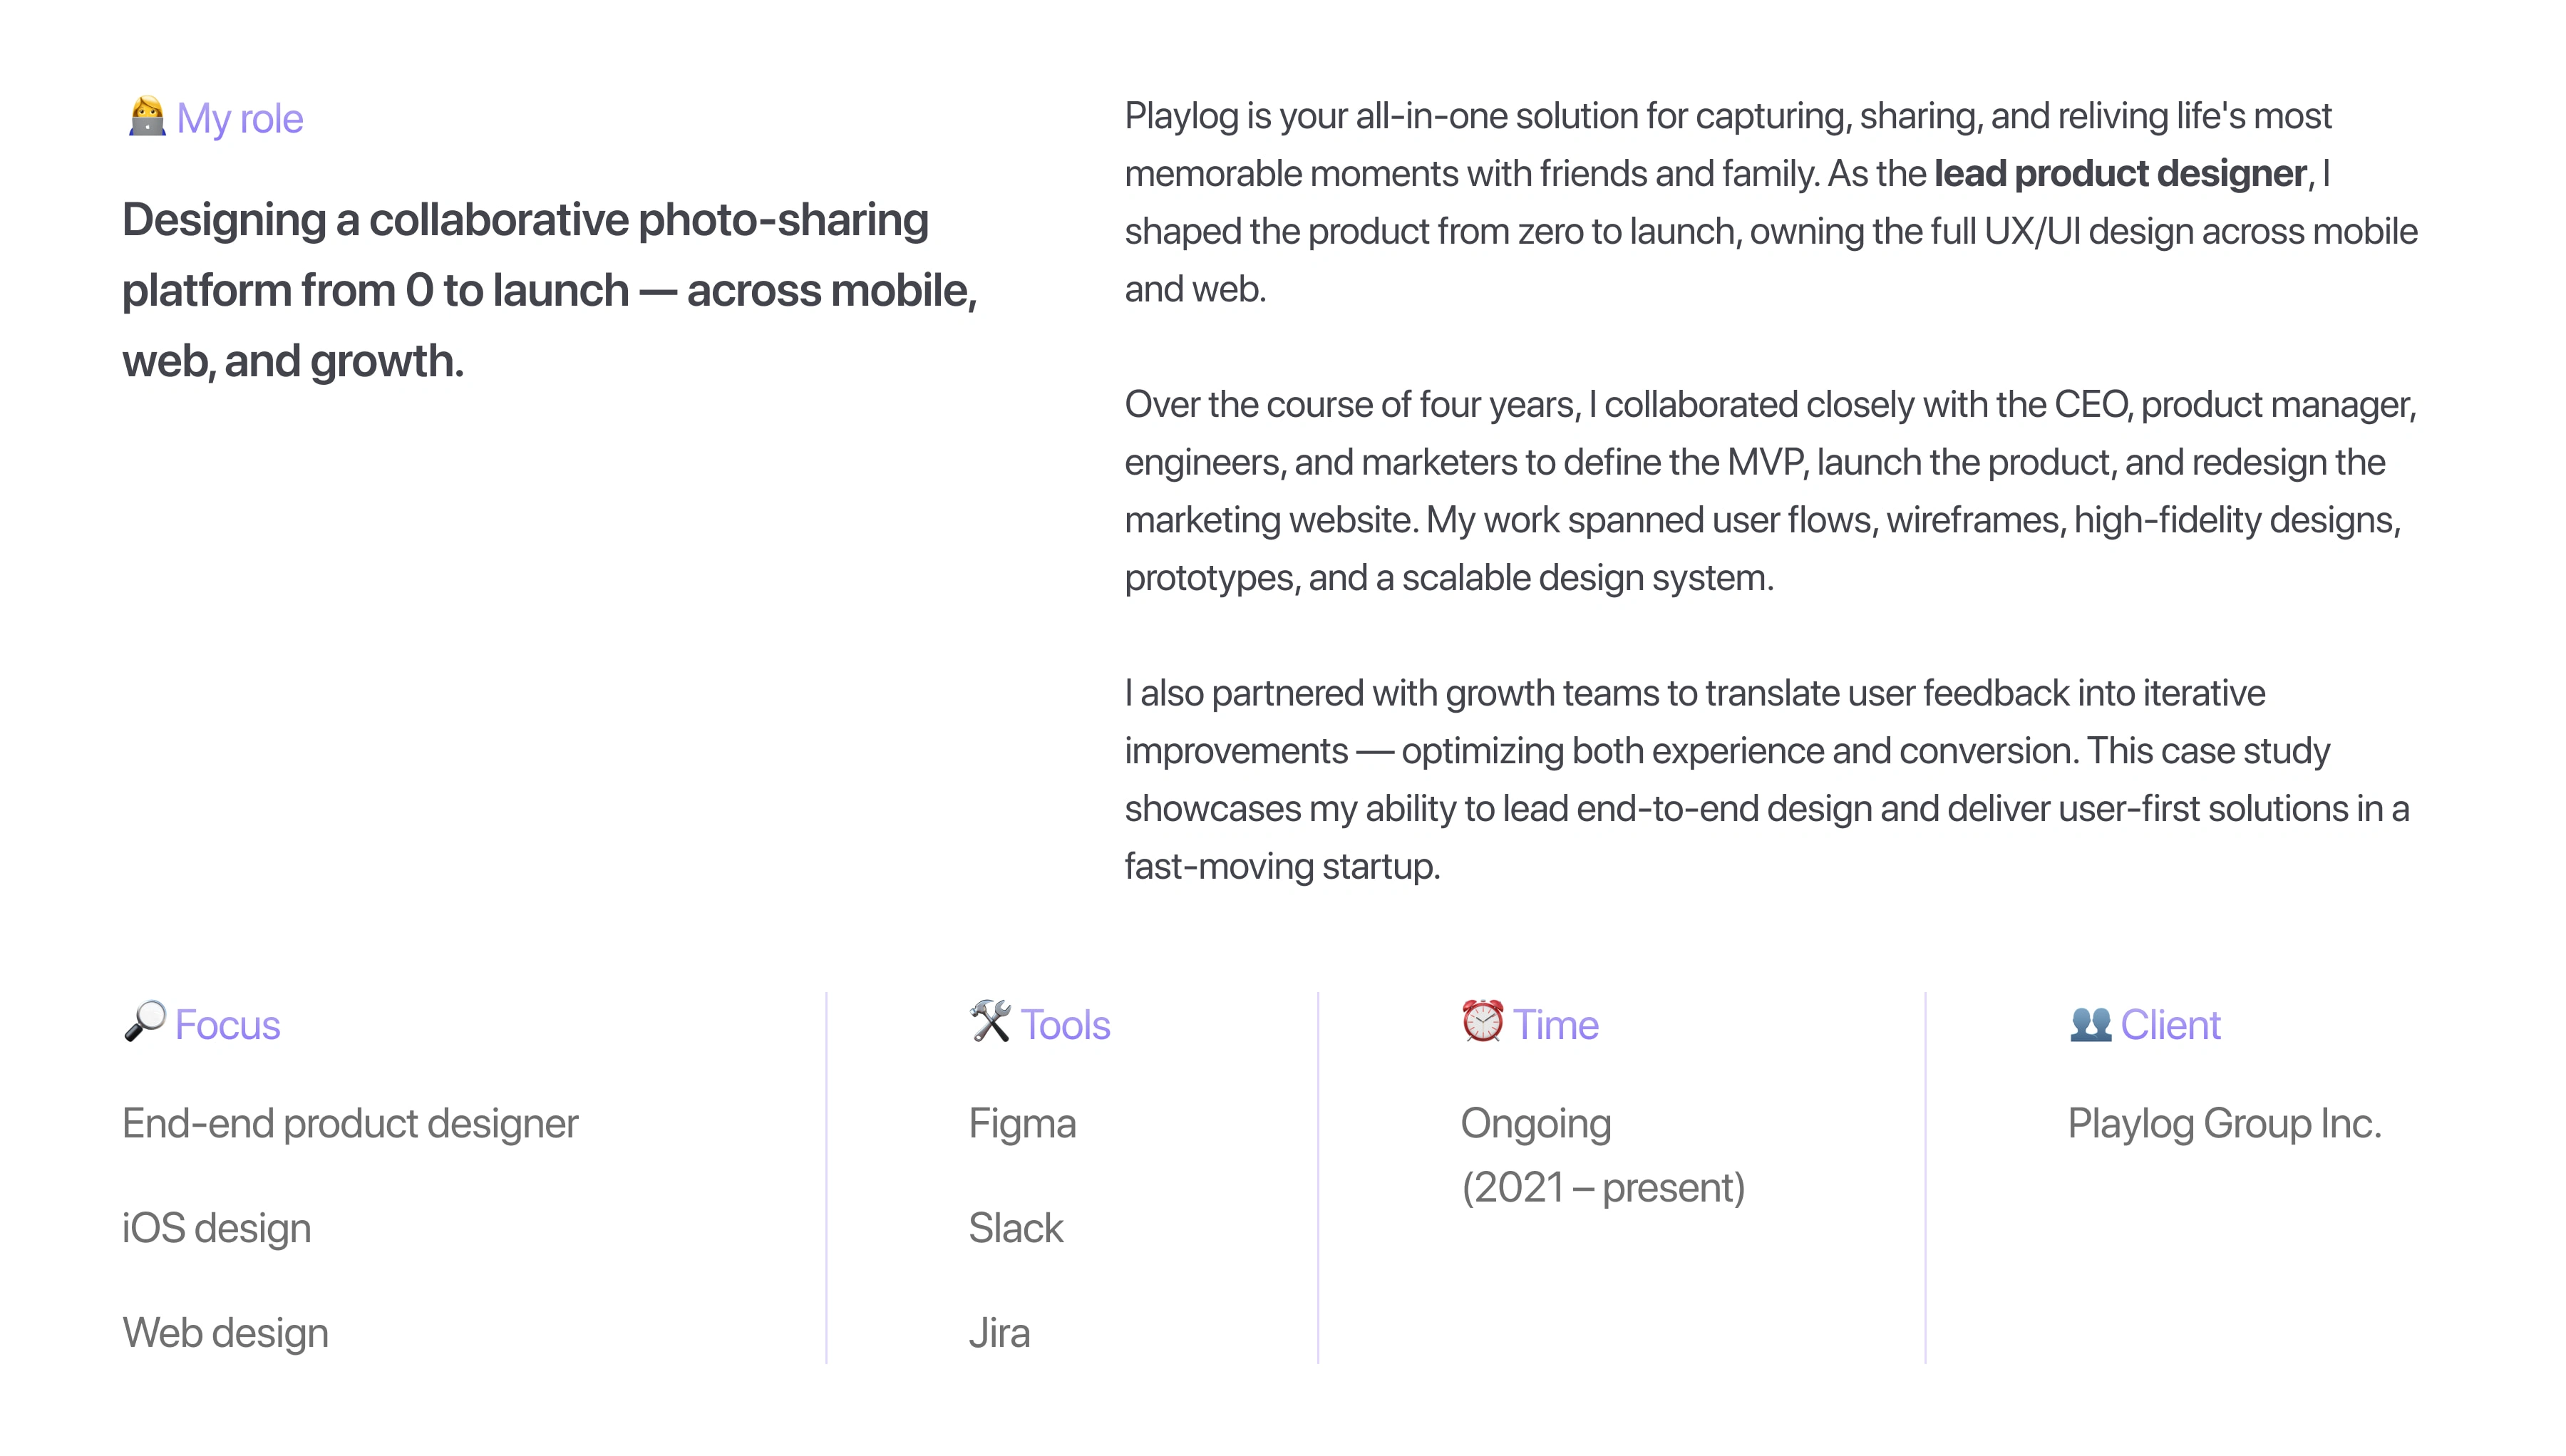Click the Web design item
This screenshot has width=2566, height=1456.
point(226,1334)
